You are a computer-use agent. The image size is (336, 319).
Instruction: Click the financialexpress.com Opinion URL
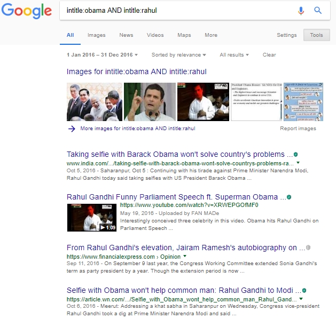click(x=123, y=257)
